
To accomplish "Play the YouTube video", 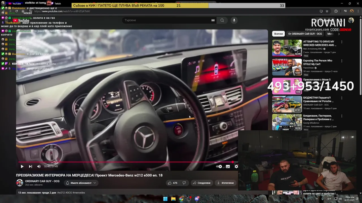I will pos(22,167).
